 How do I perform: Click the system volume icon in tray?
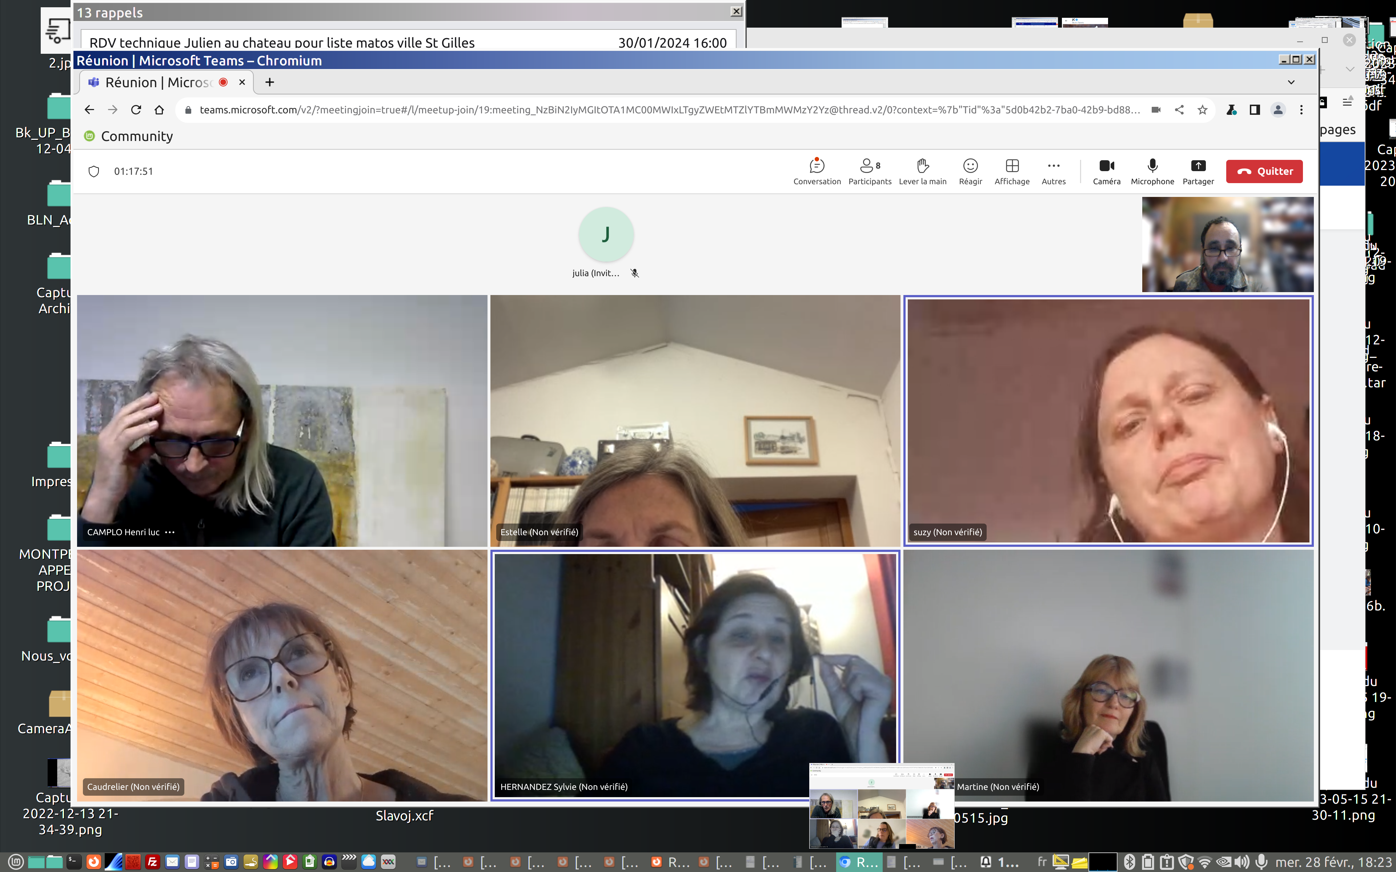[x=1241, y=861]
